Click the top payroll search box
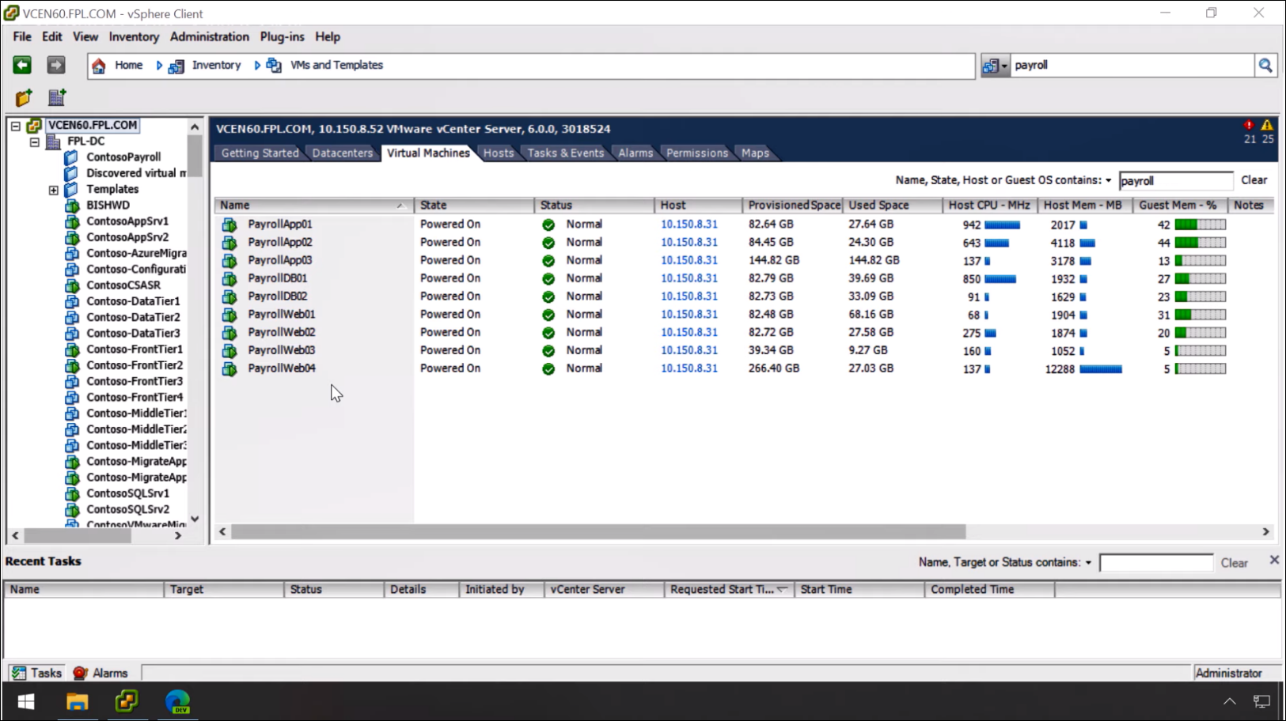1286x721 pixels. [x=1132, y=66]
